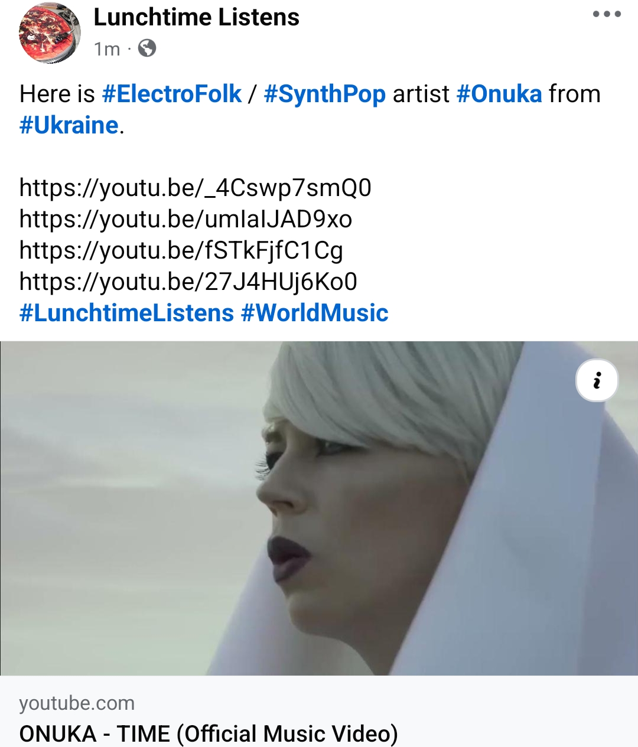The height and width of the screenshot is (747, 638).
Task: Open the #ElectroFolk hashtag
Action: pos(172,94)
